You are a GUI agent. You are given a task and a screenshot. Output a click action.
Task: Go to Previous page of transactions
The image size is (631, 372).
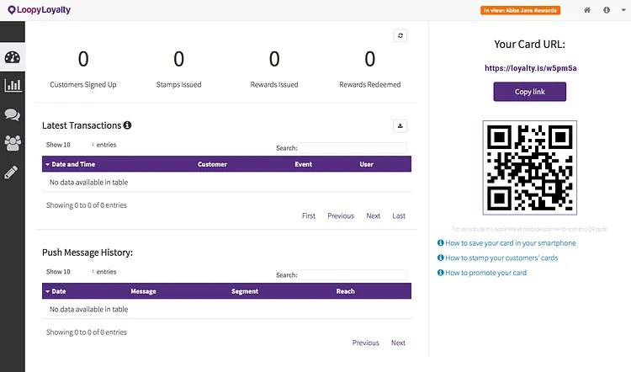coord(341,215)
